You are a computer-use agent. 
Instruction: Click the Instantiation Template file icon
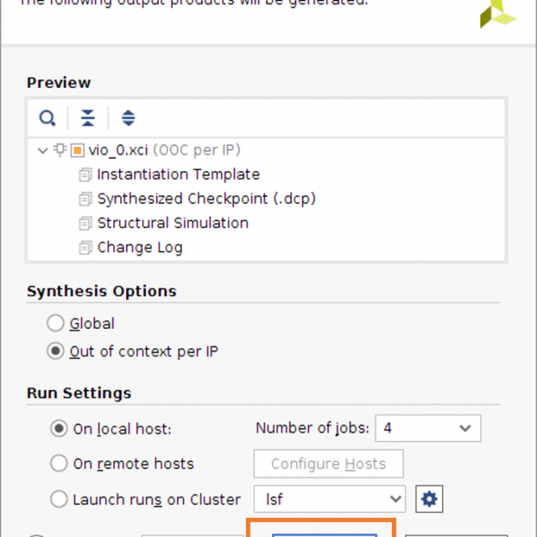[x=86, y=175]
